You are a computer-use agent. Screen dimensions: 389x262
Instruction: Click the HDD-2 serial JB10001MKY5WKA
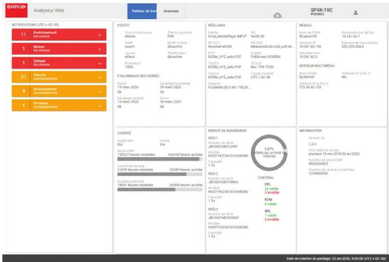pos(223,182)
